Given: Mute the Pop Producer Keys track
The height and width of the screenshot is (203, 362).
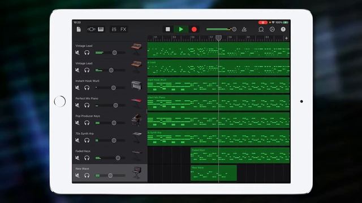Looking at the screenshot, I should [77, 123].
